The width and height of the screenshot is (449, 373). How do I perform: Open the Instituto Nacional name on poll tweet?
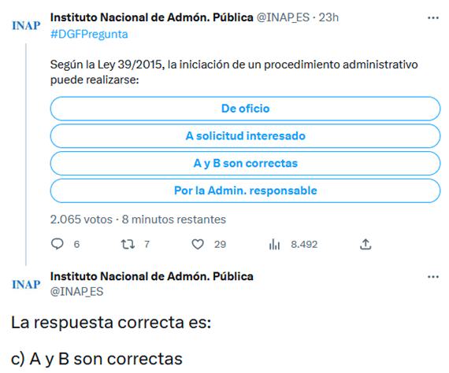pyautogui.click(x=152, y=17)
